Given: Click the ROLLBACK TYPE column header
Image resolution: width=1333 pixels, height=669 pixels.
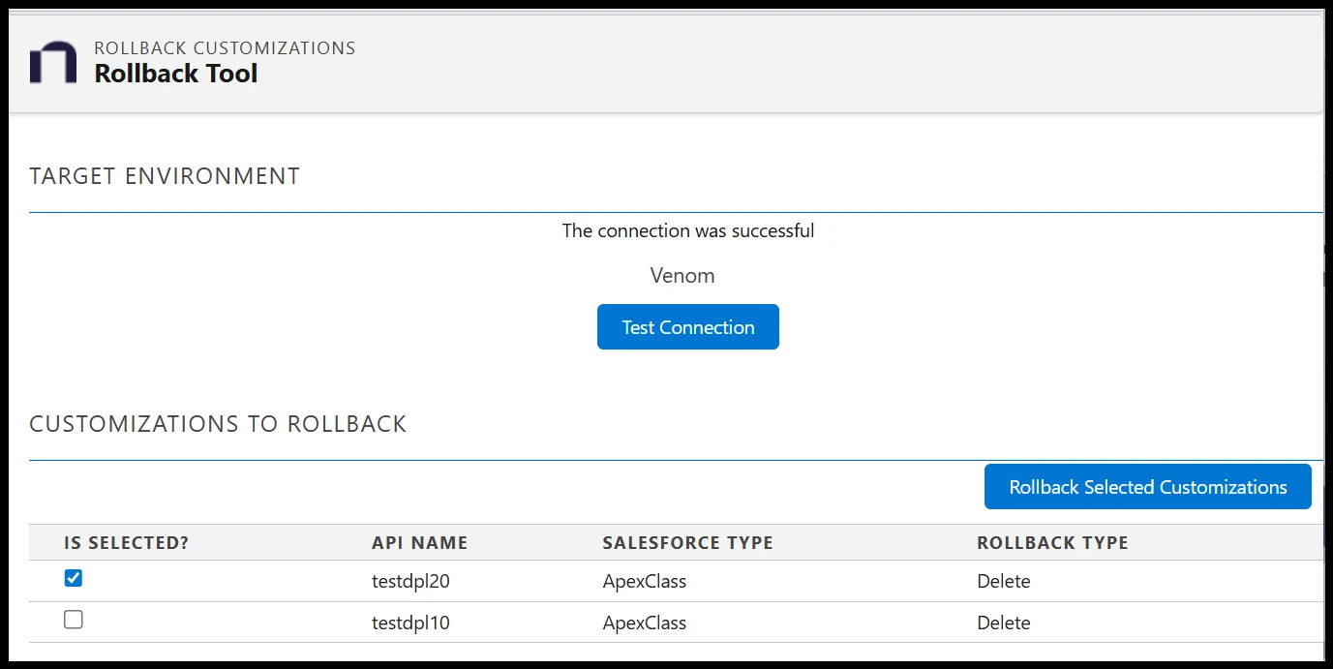Looking at the screenshot, I should coord(1052,542).
